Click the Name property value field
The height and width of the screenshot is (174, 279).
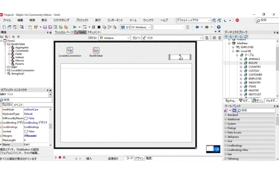[36, 145]
